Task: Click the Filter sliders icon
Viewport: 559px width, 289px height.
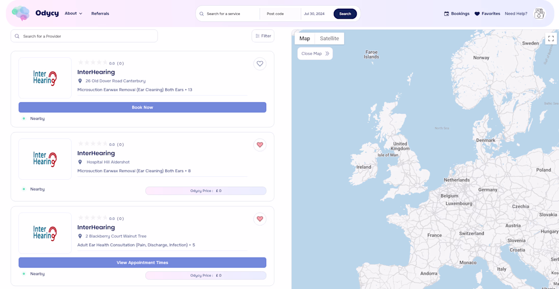Action: coord(258,36)
